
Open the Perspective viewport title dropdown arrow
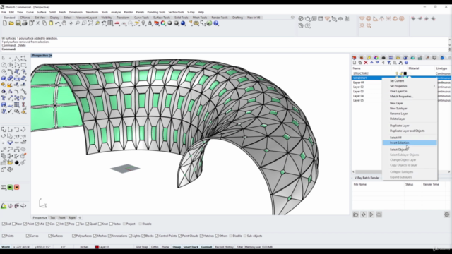pyautogui.click(x=51, y=55)
